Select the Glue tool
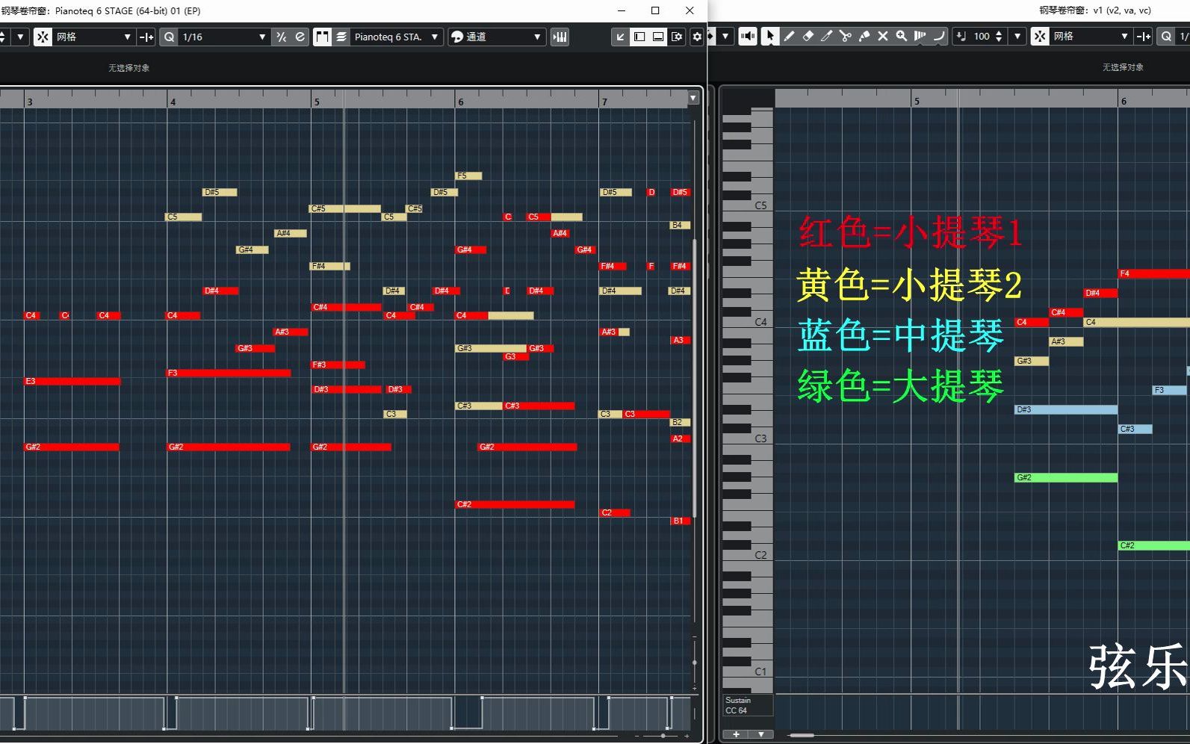 pyautogui.click(x=864, y=36)
